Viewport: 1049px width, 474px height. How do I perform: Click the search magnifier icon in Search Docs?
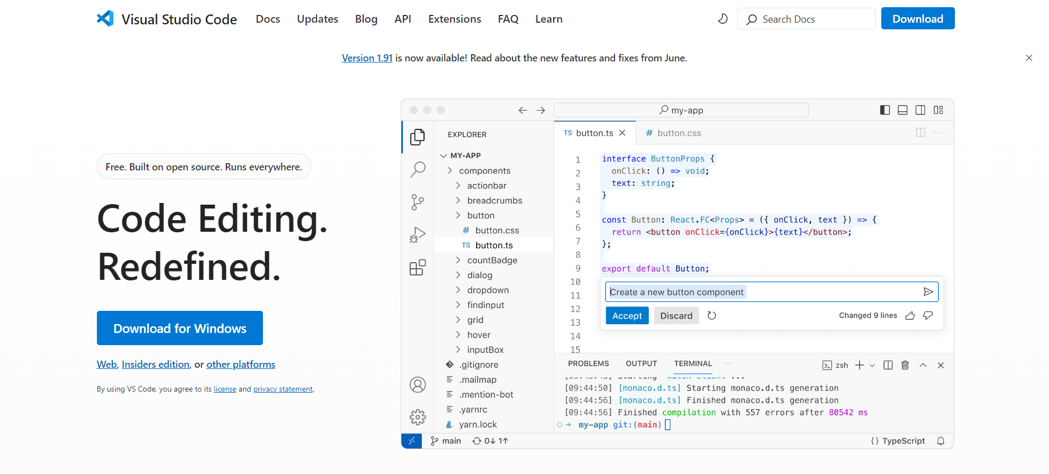tap(751, 19)
